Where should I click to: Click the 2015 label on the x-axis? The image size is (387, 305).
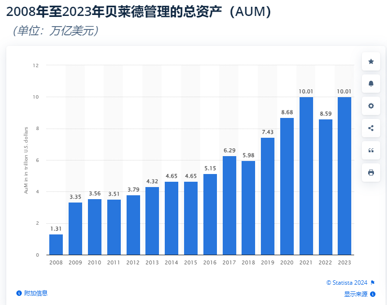click(190, 262)
